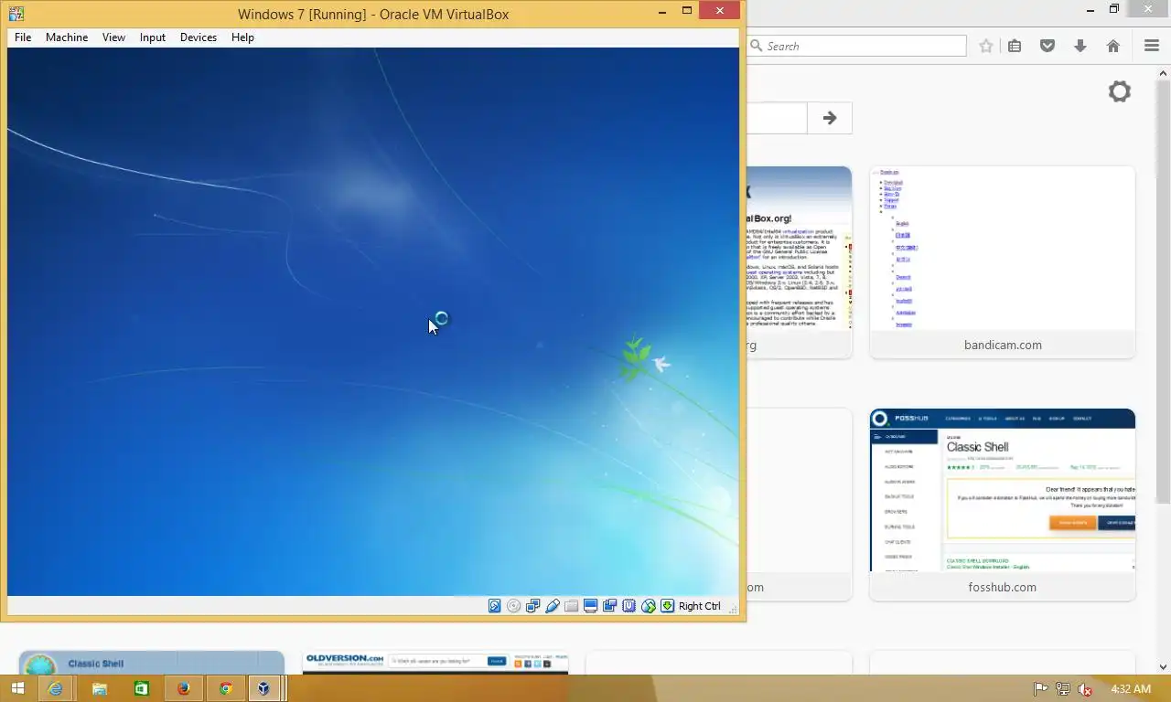Open the Input menu
The height and width of the screenshot is (702, 1171).
153,37
